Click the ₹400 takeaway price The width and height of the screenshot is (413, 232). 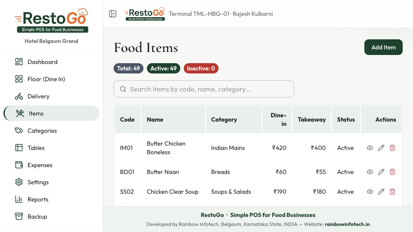coord(318,148)
